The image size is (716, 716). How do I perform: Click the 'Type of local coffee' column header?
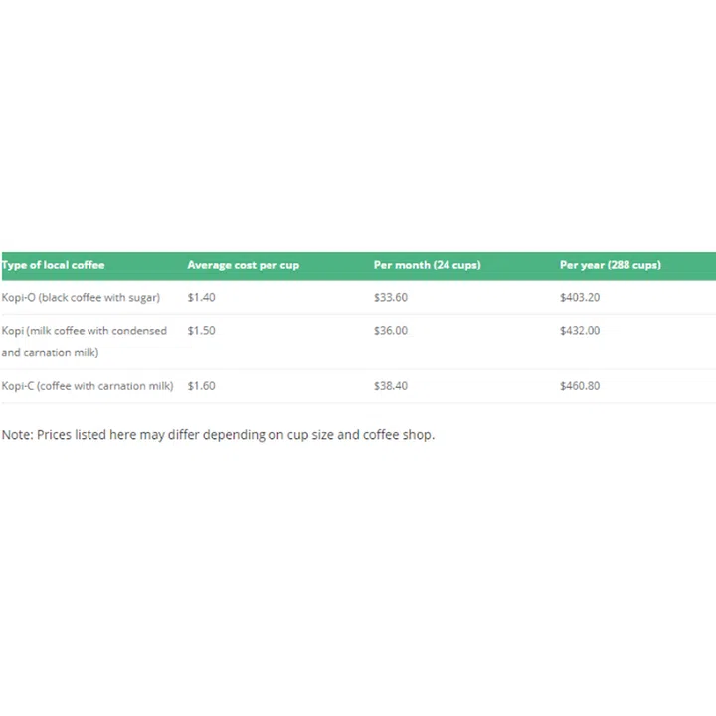(54, 265)
